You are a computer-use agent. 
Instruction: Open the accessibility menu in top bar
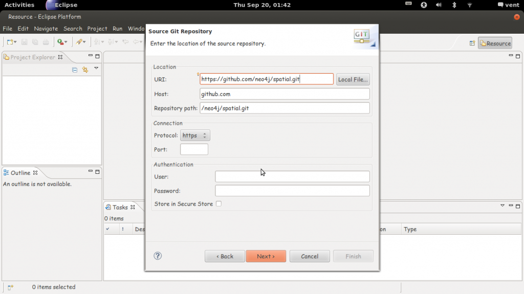click(x=424, y=5)
